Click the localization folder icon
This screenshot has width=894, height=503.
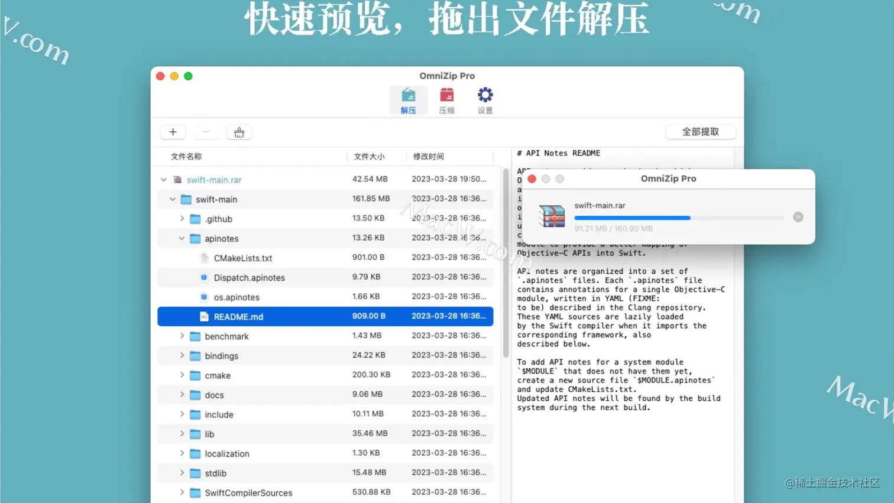pyautogui.click(x=195, y=453)
